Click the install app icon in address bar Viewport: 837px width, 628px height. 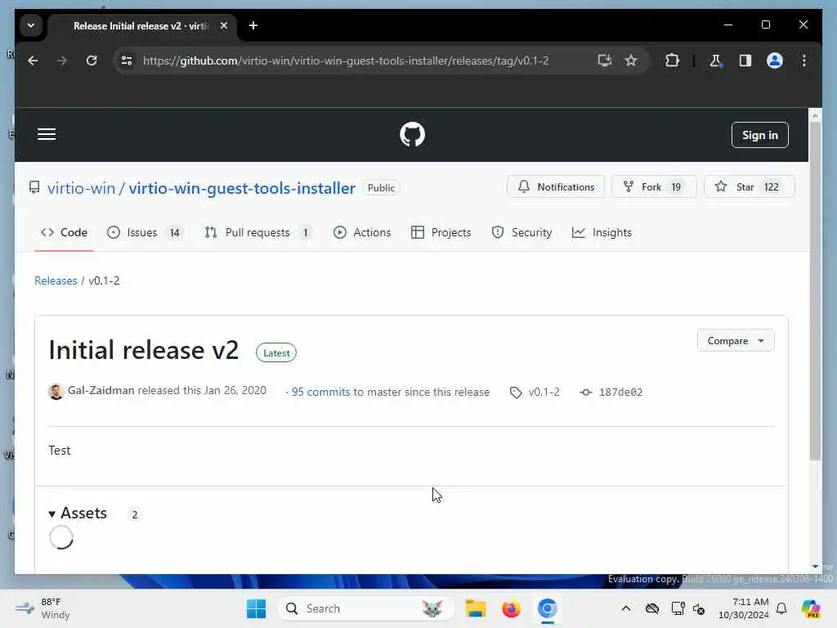click(x=604, y=61)
